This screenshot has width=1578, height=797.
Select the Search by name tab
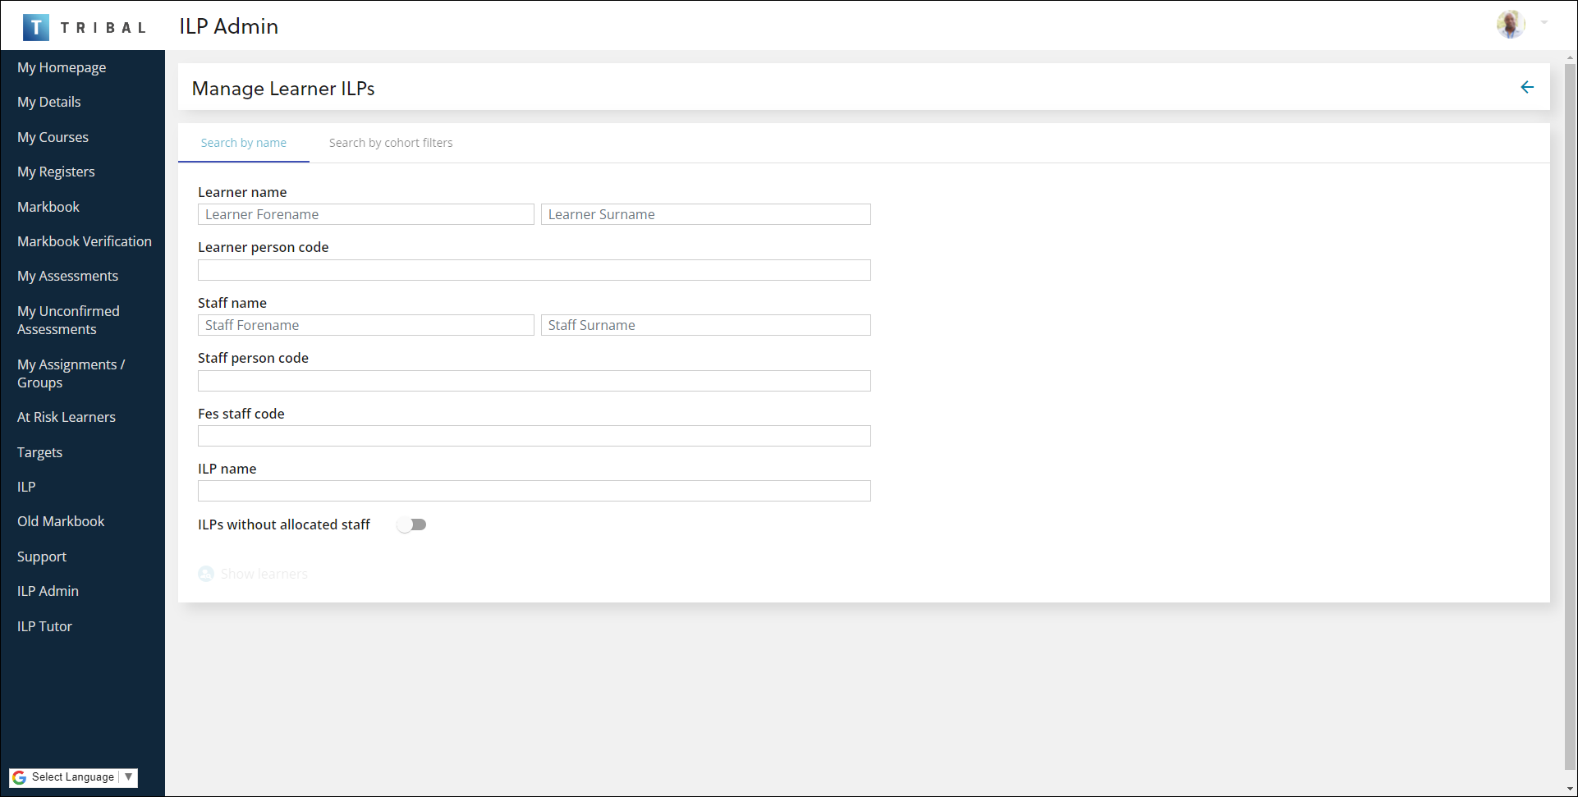(x=244, y=143)
